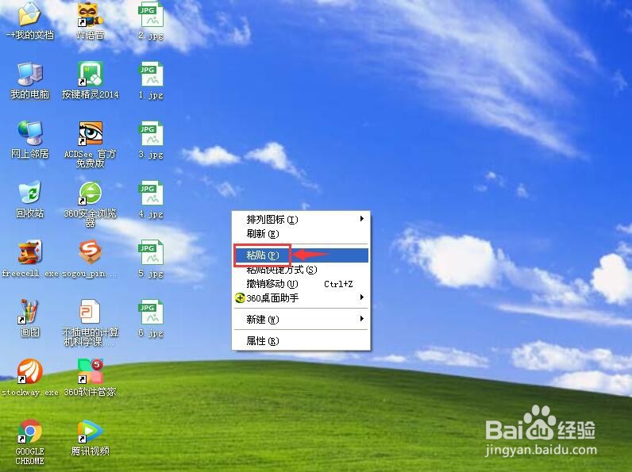Select the 按键精灵2014 shortcut
The image size is (632, 472).
[x=90, y=74]
